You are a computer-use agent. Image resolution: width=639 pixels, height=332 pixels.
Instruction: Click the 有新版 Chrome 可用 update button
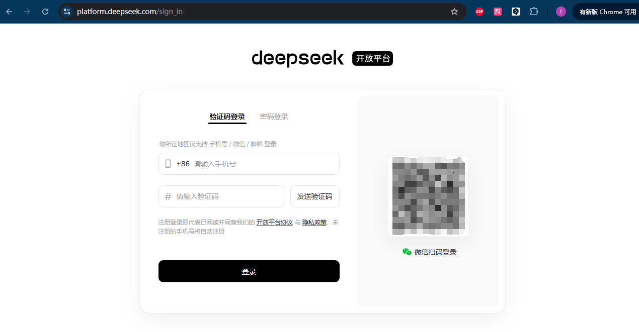point(606,12)
